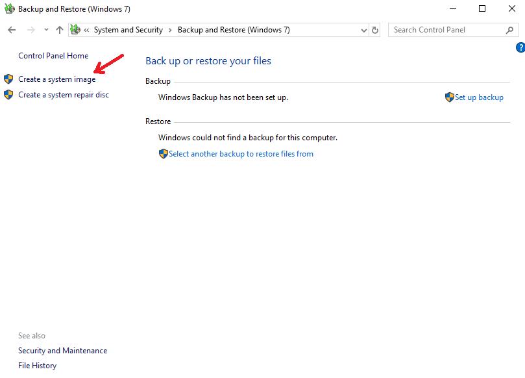
Task: Click the back navigation arrow
Action: 12,30
